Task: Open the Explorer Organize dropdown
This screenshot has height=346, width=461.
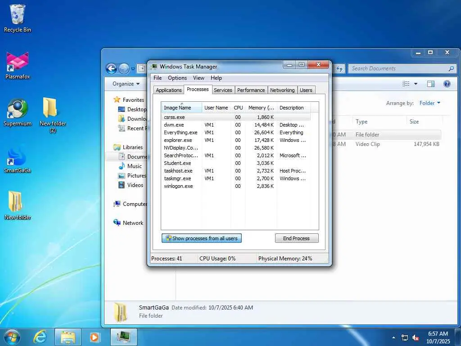Action: tap(126, 84)
